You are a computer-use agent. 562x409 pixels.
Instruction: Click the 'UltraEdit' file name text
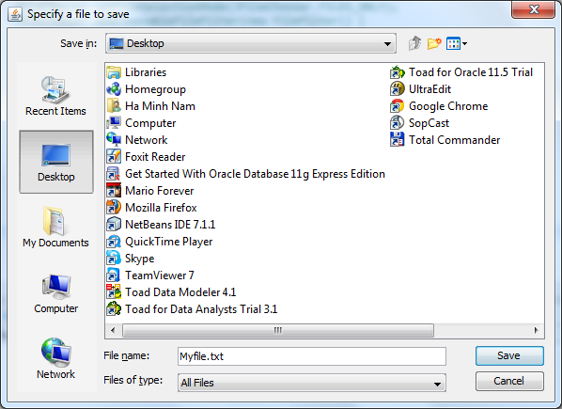click(x=429, y=89)
